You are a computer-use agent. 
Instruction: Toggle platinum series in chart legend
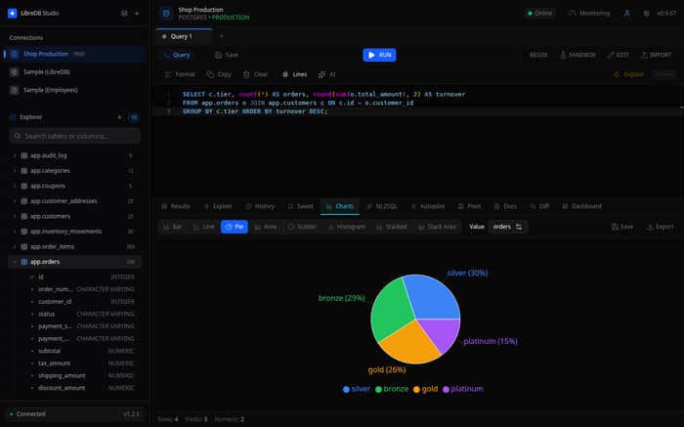463,389
